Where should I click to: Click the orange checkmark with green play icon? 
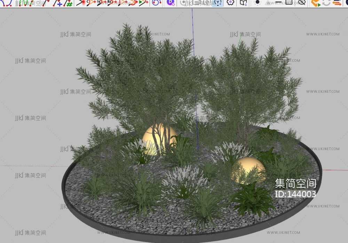[315, 3]
